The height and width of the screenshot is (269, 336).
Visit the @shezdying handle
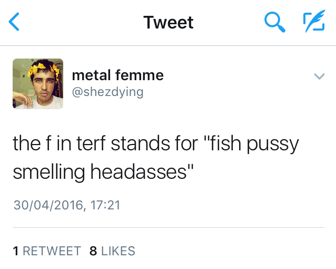tap(107, 92)
